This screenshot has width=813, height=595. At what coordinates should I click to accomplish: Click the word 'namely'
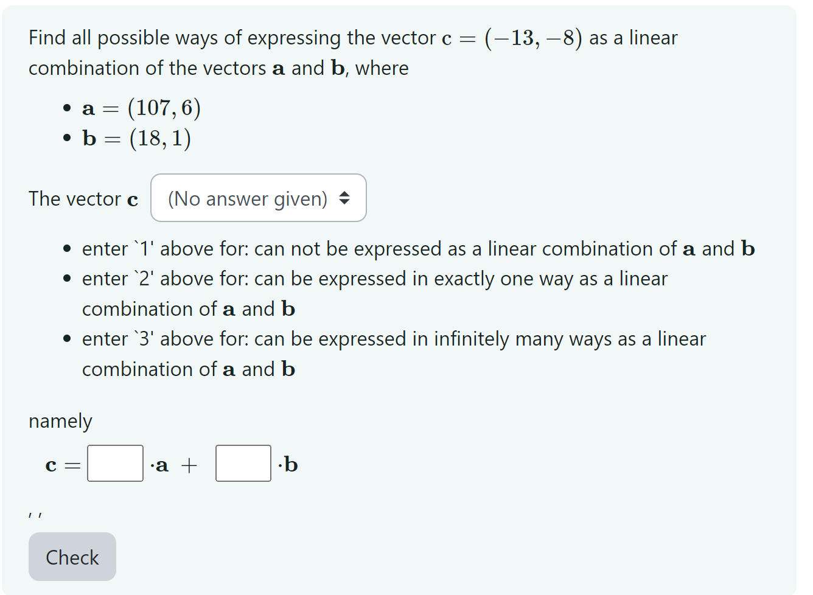60,420
